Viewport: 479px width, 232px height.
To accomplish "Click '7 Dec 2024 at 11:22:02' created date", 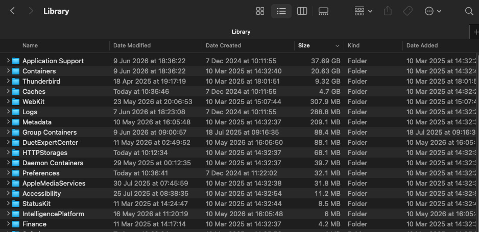I will click(242, 173).
